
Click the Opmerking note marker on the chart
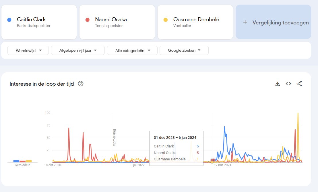tap(114, 138)
